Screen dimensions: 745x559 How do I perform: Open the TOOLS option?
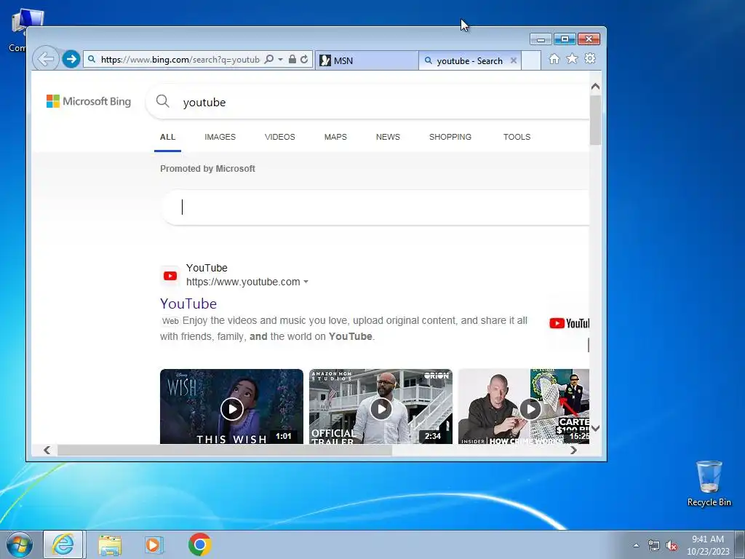pos(517,137)
